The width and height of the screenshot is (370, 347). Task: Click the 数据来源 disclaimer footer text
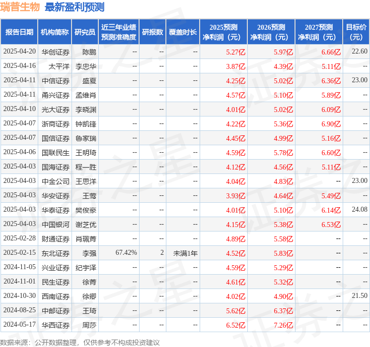[80, 342]
